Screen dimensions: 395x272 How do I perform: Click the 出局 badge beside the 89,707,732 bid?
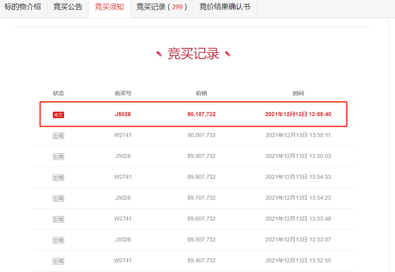click(58, 198)
